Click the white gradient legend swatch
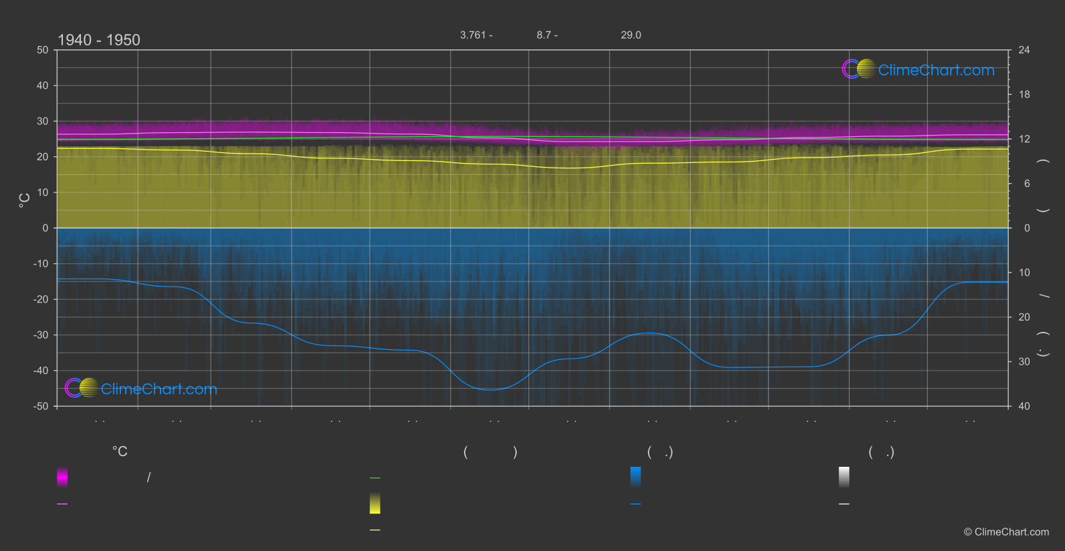This screenshot has width=1065, height=551. [844, 477]
